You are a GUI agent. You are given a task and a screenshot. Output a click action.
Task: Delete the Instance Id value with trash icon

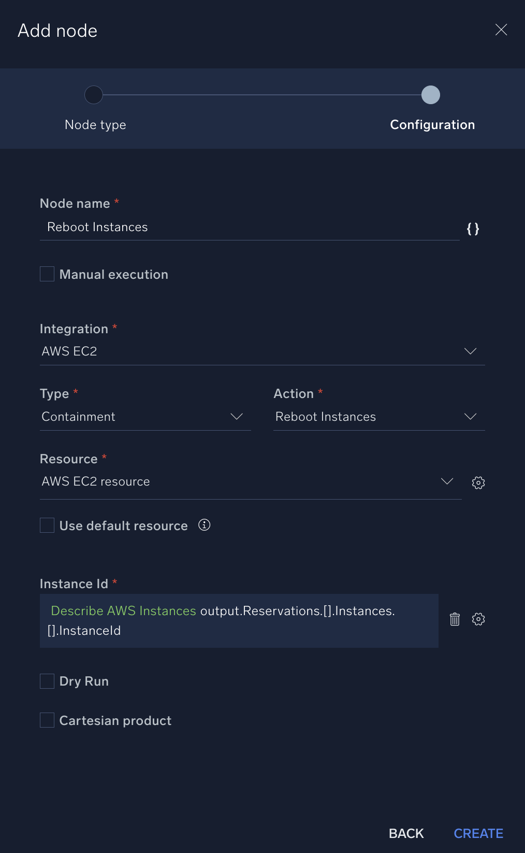pyautogui.click(x=455, y=619)
